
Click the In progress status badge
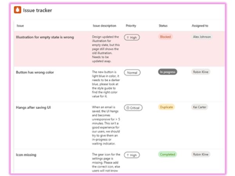pos(168,72)
